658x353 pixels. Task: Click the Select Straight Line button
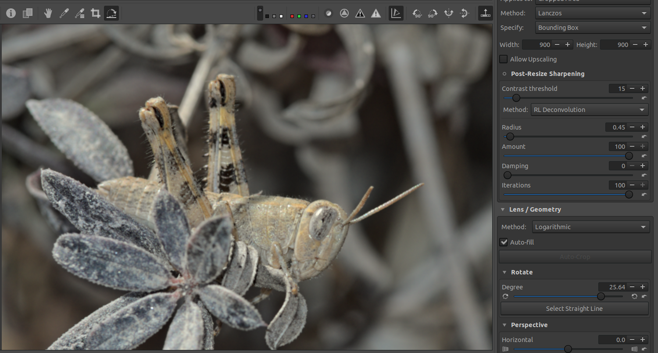(574, 309)
